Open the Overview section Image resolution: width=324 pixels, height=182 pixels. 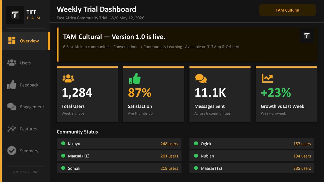26,41
